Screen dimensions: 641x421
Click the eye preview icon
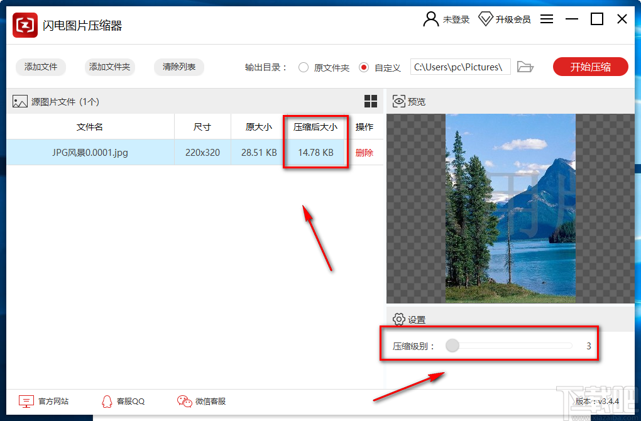[398, 101]
